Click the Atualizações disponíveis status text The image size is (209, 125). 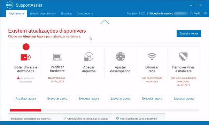click(27, 80)
